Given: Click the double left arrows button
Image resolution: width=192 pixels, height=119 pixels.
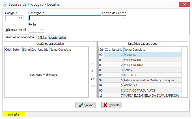Looking at the screenshot, I should [92, 79].
